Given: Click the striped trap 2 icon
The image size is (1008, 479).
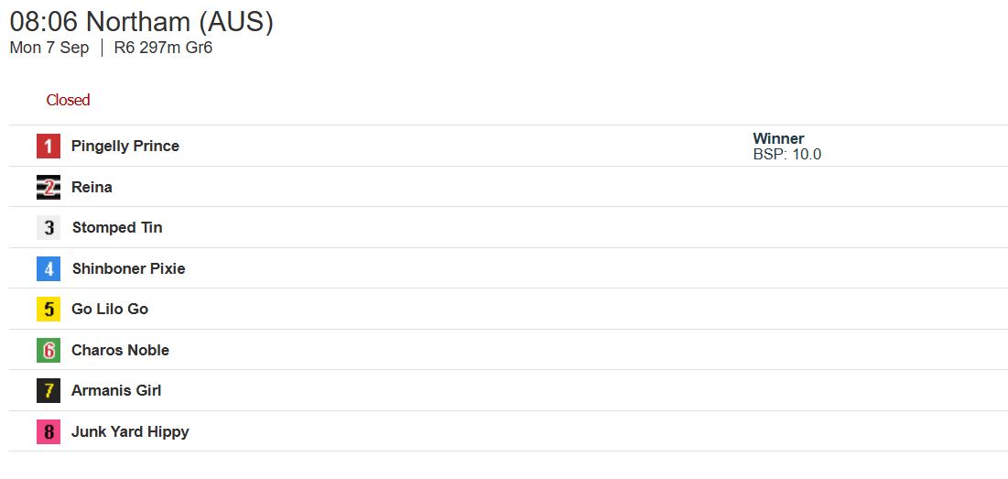Looking at the screenshot, I should (x=49, y=187).
